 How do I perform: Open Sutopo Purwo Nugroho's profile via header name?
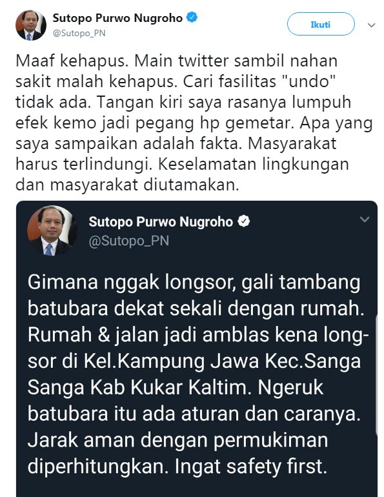117,18
